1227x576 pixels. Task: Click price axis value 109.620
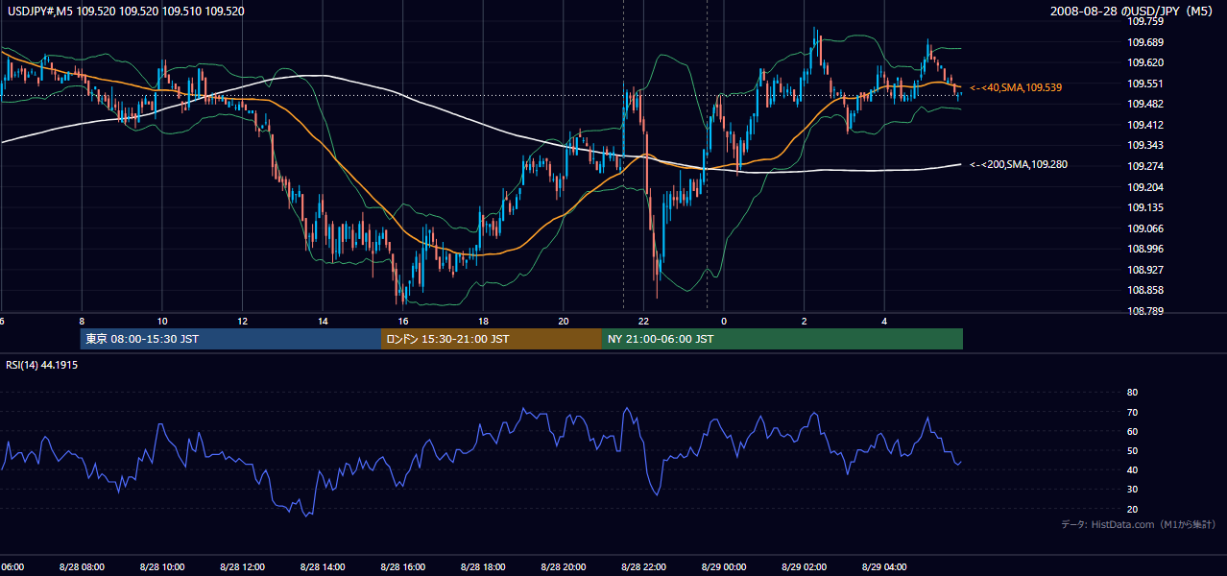click(1144, 62)
